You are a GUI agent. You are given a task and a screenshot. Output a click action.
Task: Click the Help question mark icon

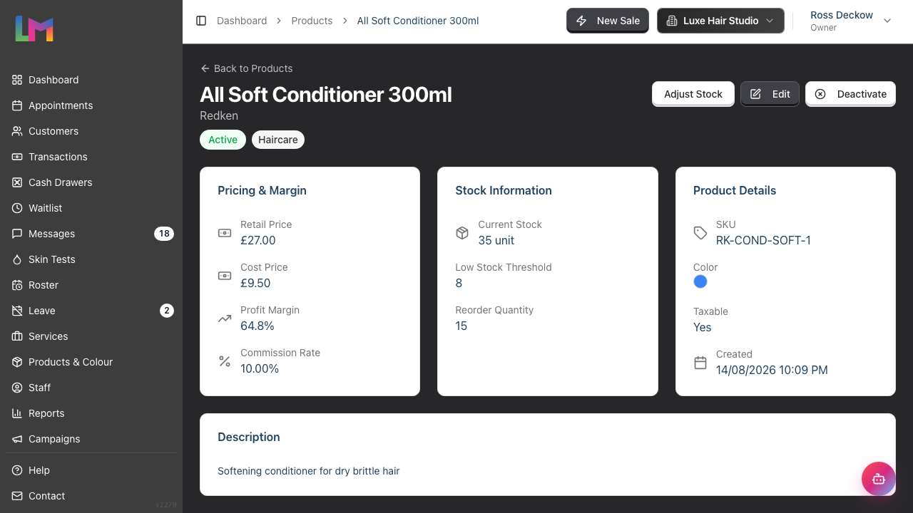pyautogui.click(x=17, y=470)
